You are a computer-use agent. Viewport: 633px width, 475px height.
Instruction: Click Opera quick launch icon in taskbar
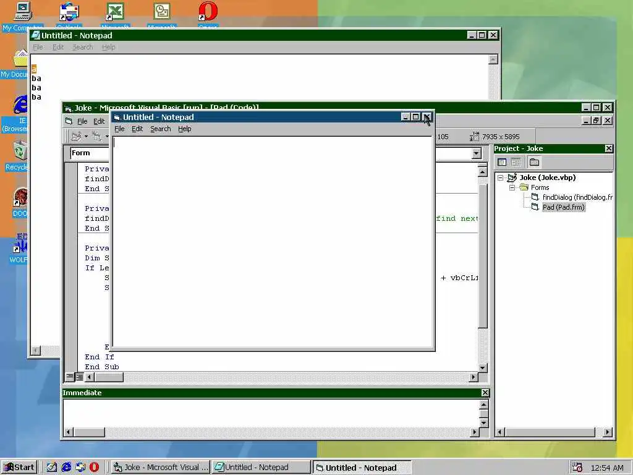click(x=95, y=468)
